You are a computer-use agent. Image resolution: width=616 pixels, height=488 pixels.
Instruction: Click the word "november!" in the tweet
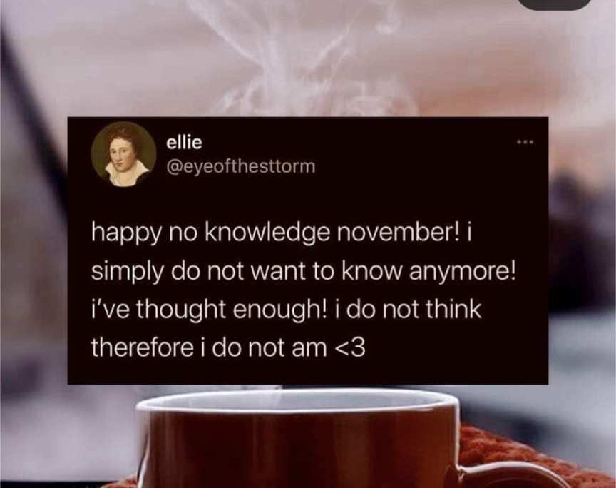(x=396, y=233)
